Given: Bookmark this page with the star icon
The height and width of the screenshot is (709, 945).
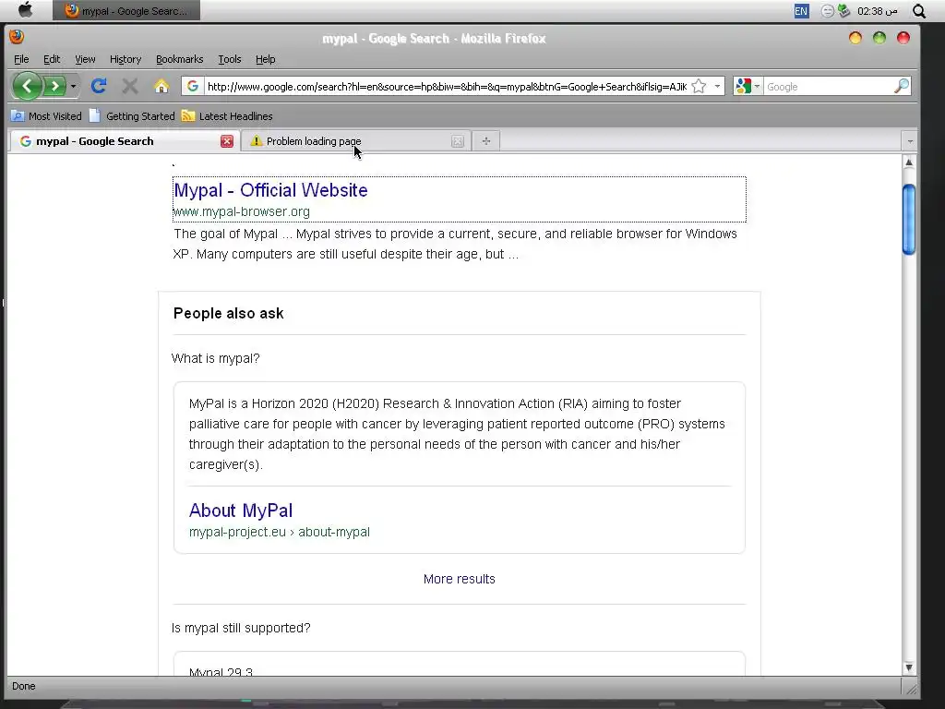Looking at the screenshot, I should [699, 86].
